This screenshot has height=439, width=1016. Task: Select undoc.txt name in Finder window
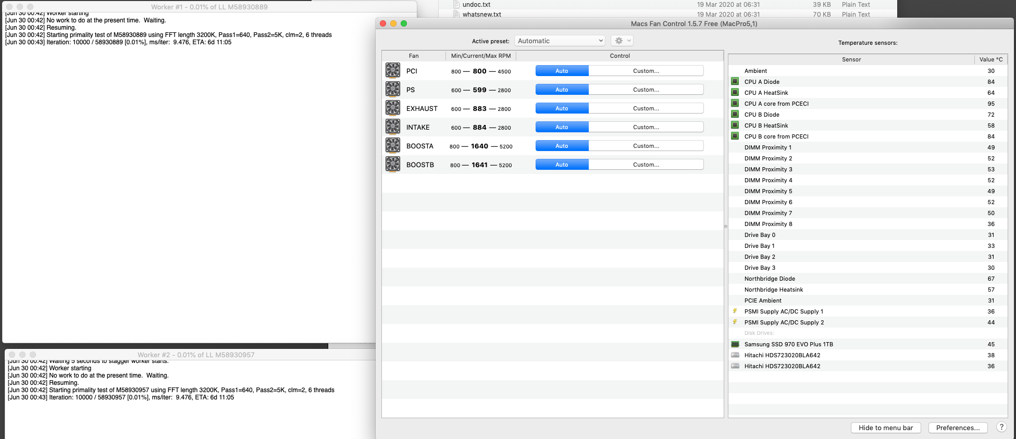476,4
